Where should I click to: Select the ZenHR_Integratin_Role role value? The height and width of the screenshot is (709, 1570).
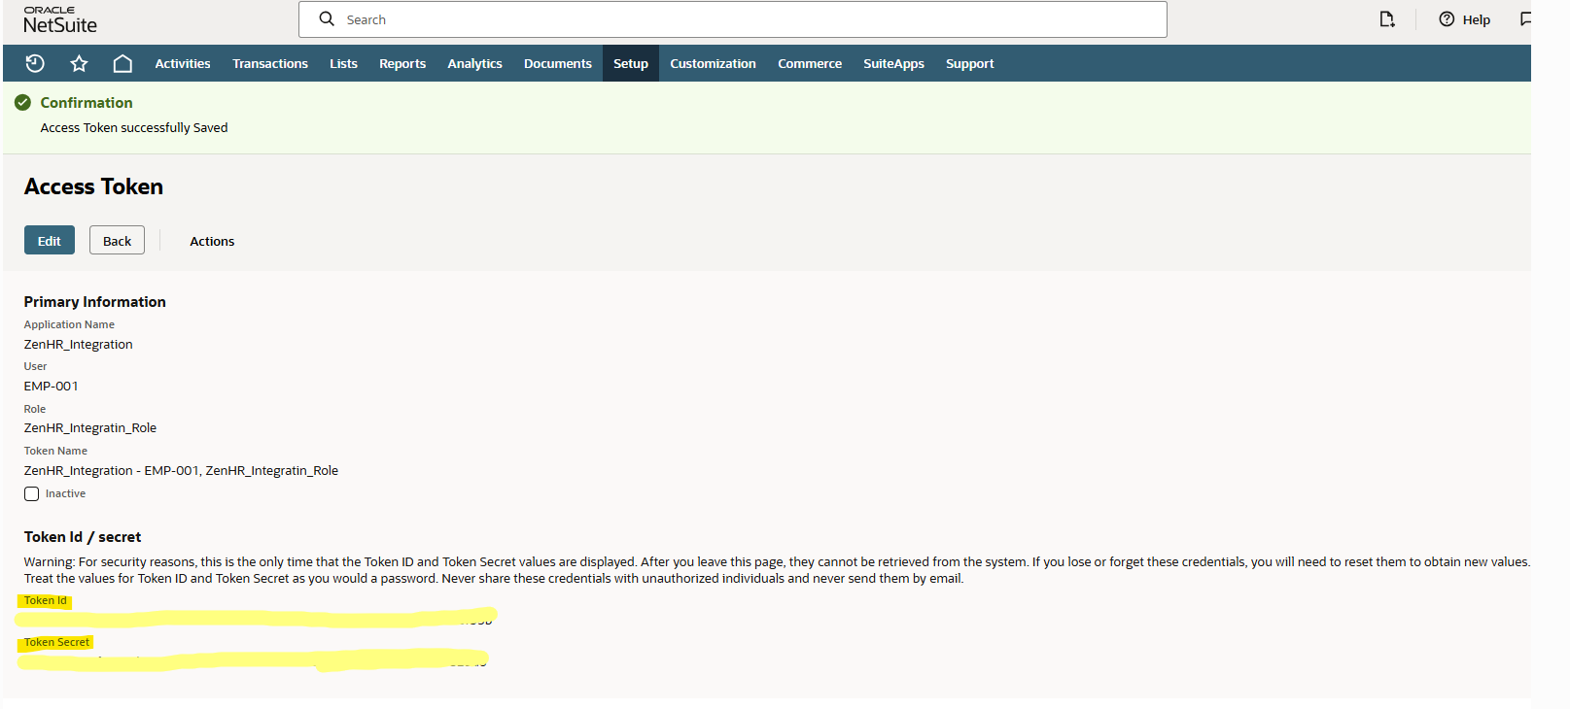(90, 427)
